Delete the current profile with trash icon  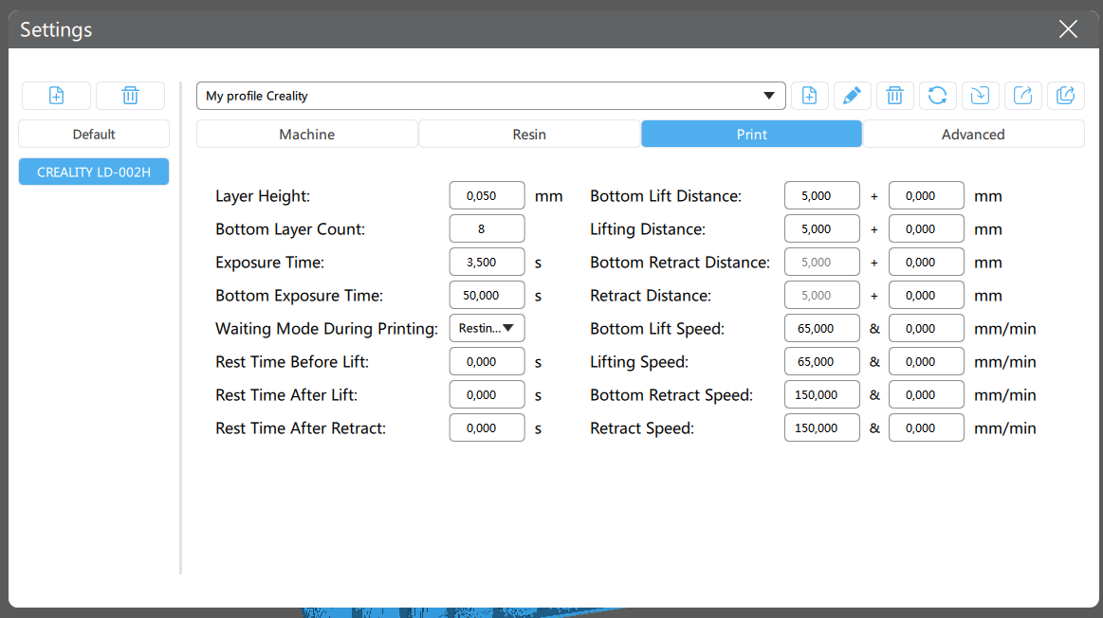point(894,96)
